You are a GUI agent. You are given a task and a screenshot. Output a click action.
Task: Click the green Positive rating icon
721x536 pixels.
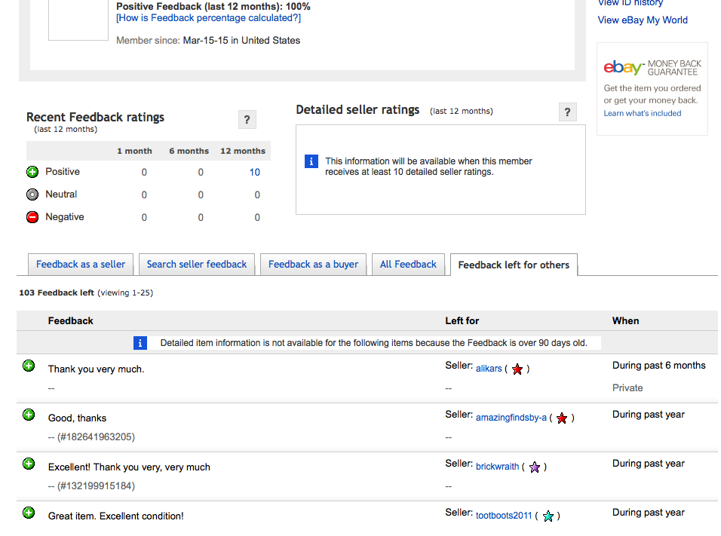pyautogui.click(x=32, y=172)
